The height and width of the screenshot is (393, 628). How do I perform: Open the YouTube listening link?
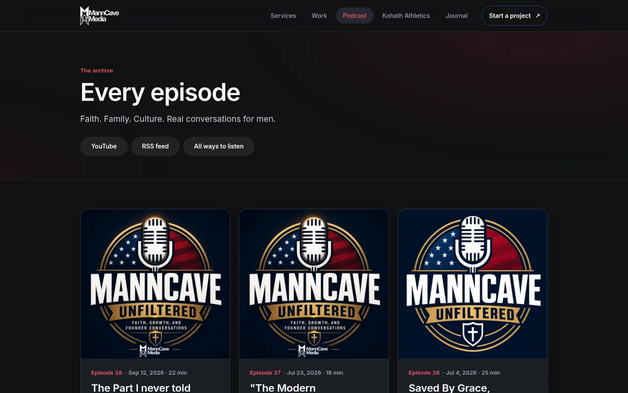tap(104, 146)
